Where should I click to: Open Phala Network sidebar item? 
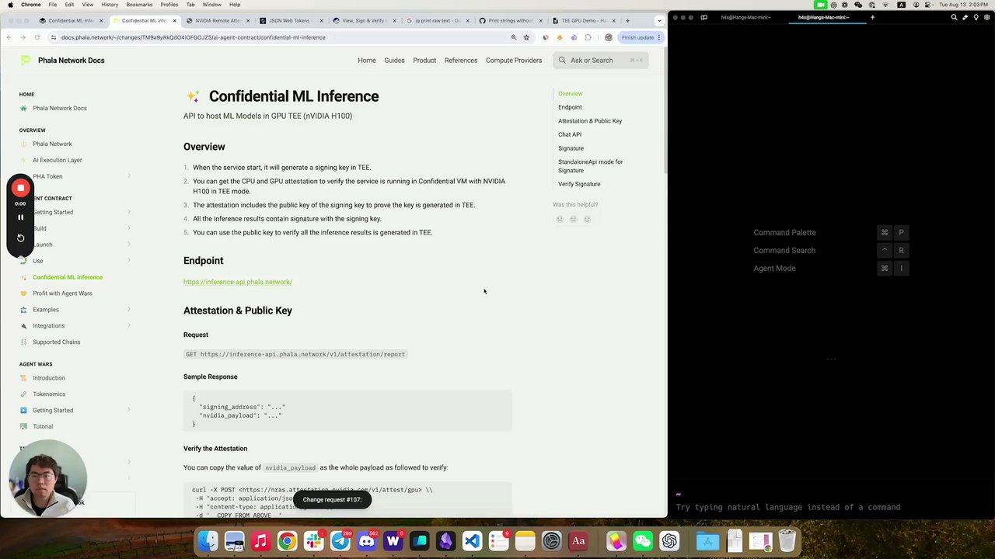[52, 144]
